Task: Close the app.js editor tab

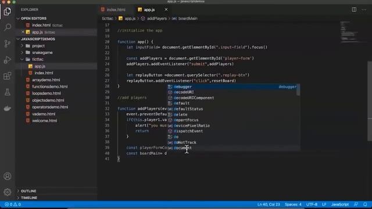Action: coord(166,9)
